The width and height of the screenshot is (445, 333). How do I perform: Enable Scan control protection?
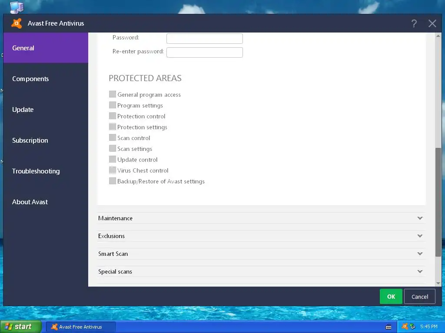point(113,137)
